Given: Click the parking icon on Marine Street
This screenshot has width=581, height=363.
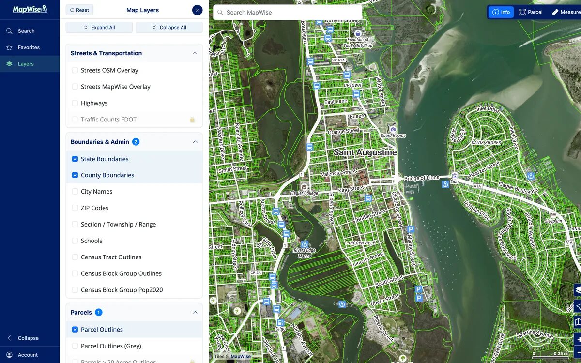Looking at the screenshot, I should point(411,229).
